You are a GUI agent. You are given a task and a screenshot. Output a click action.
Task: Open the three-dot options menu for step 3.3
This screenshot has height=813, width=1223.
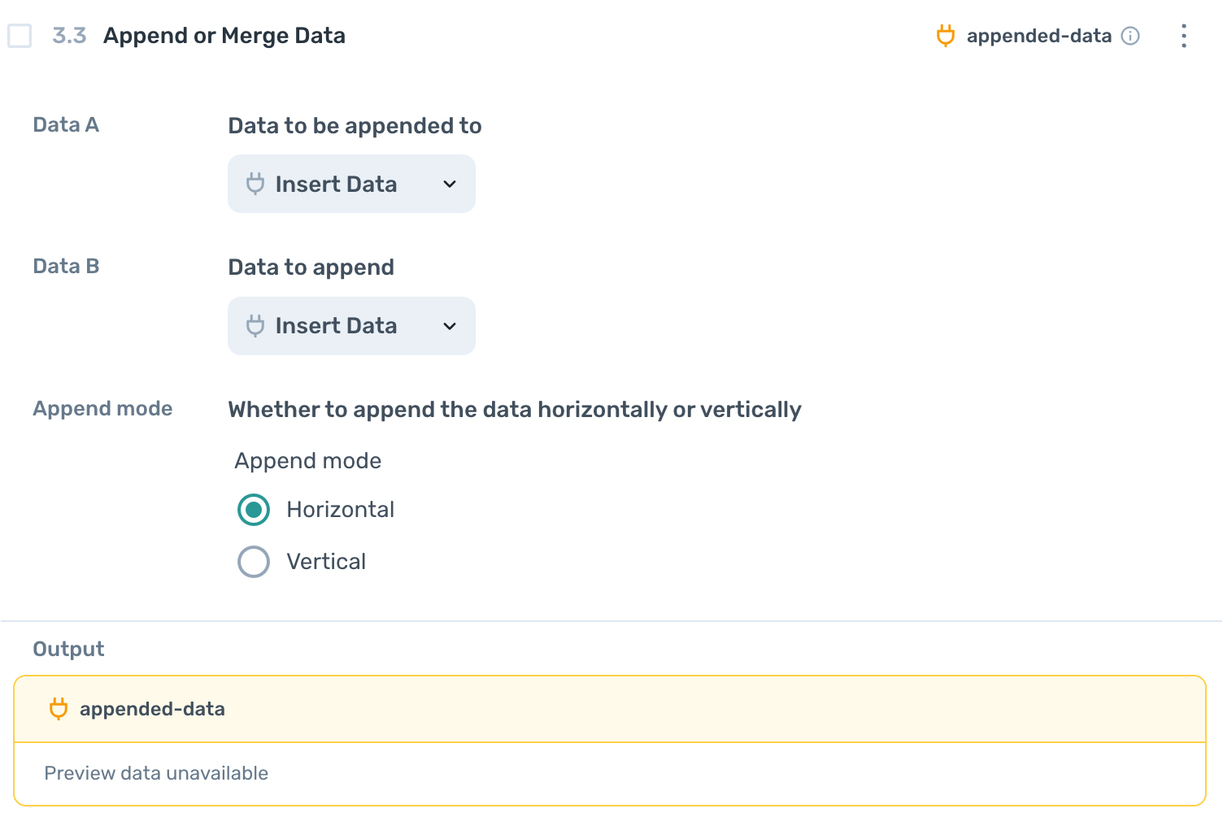pos(1183,36)
